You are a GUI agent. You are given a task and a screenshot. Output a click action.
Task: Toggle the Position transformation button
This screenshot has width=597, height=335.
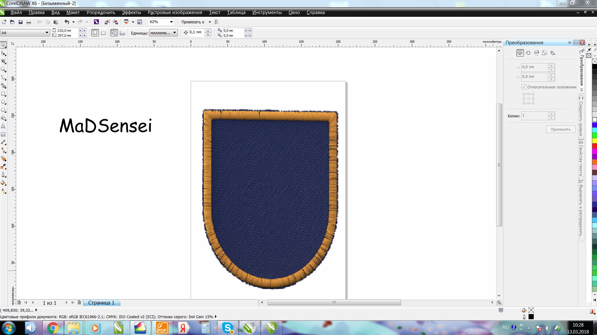[x=520, y=53]
